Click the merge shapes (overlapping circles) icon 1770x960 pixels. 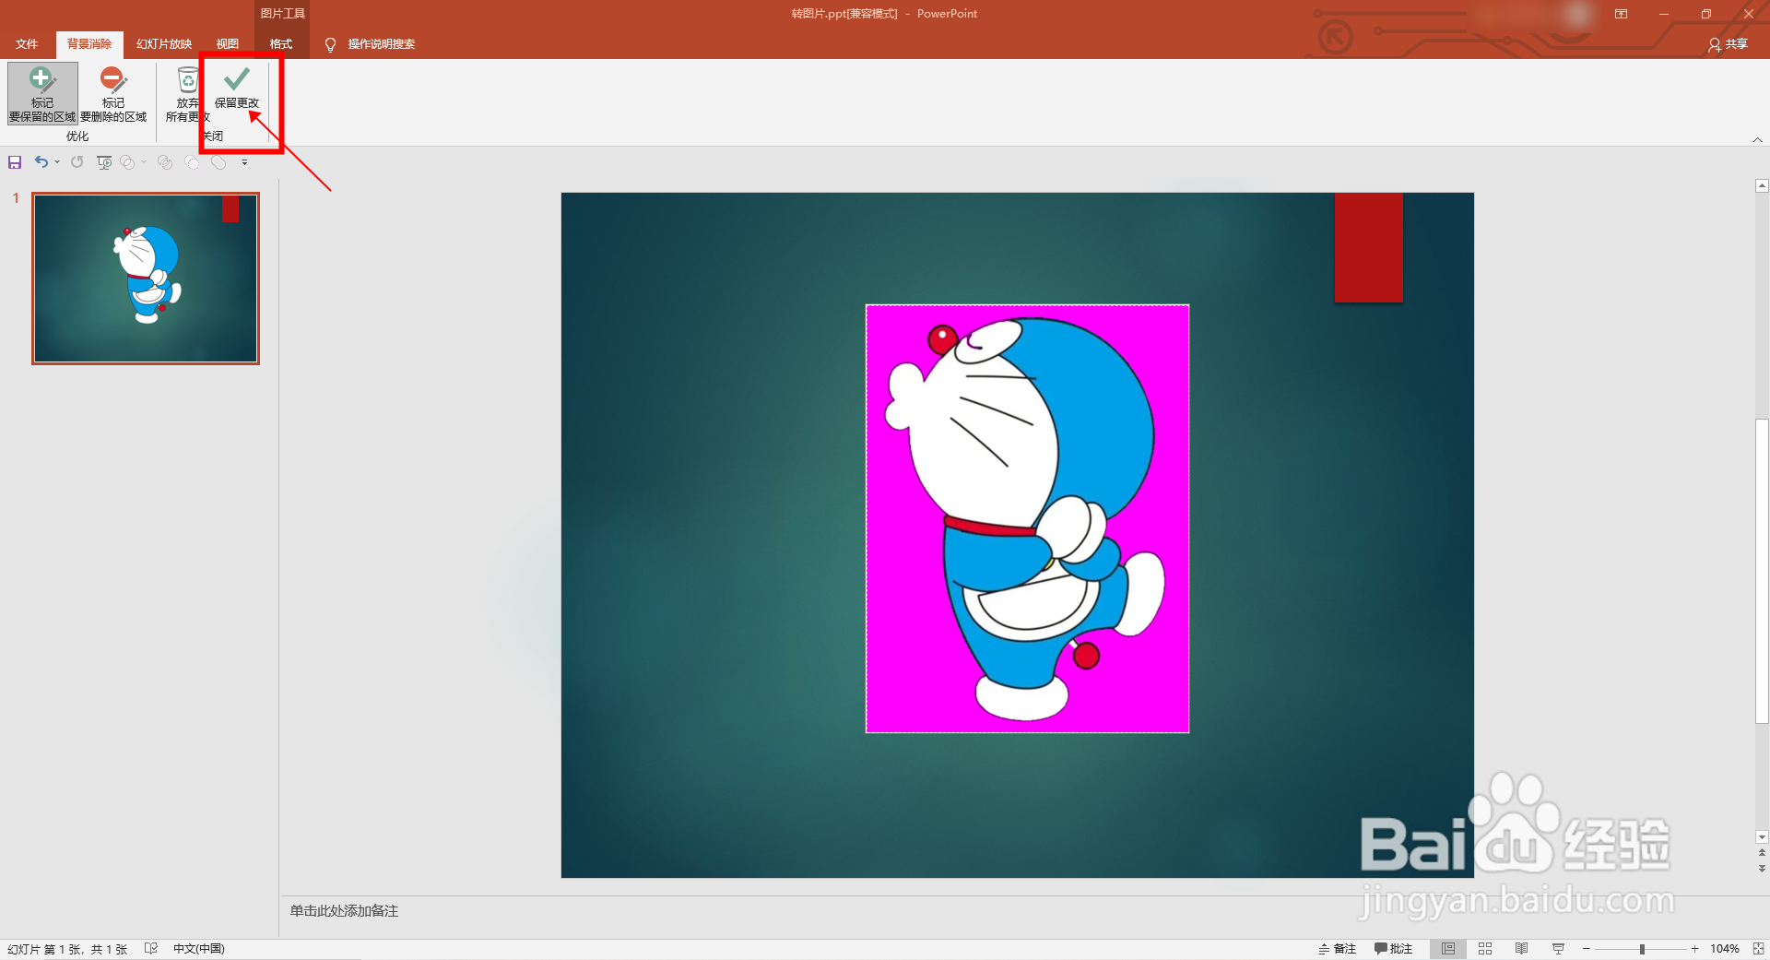point(127,162)
